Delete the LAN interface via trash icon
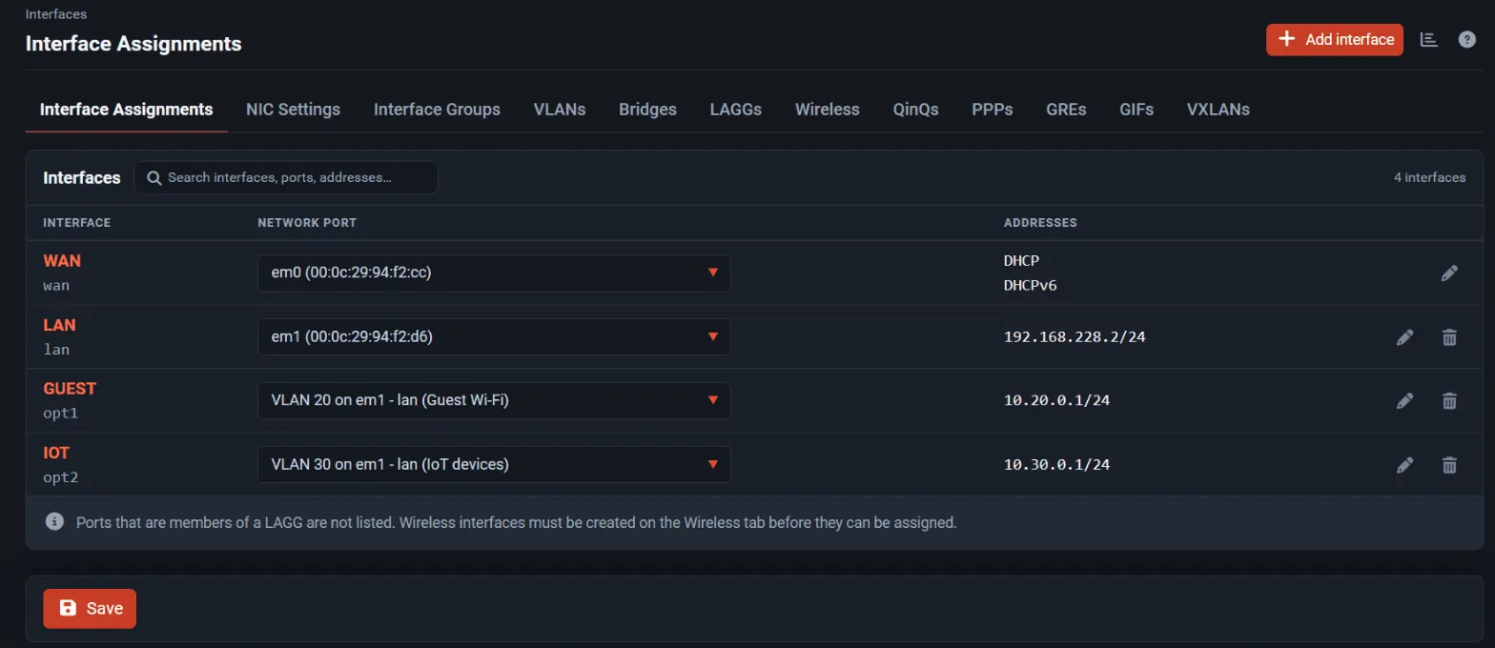The height and width of the screenshot is (648, 1495). (x=1449, y=337)
